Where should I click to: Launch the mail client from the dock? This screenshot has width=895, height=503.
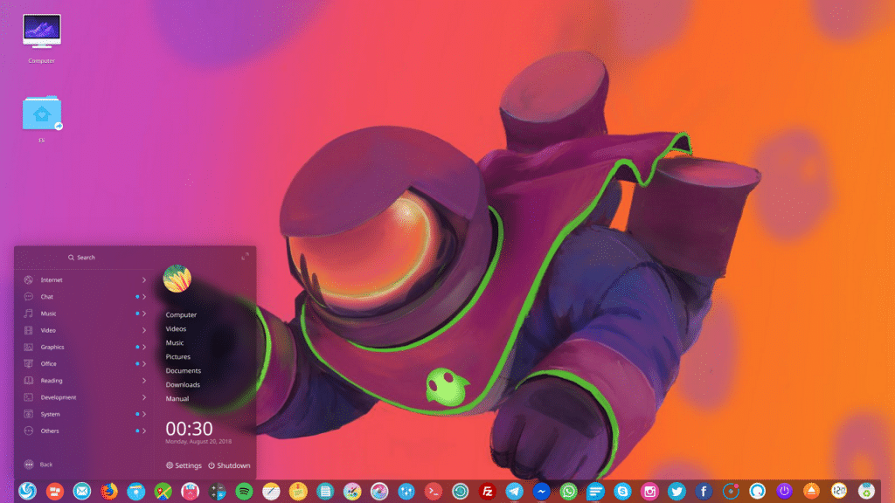click(x=81, y=491)
